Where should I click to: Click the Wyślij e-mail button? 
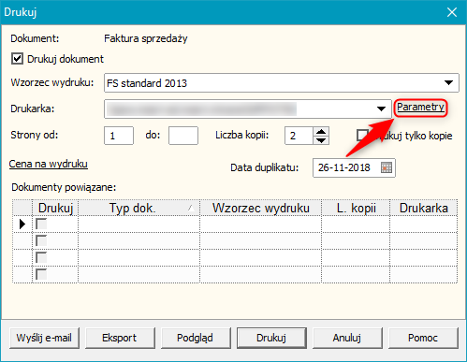coord(44,338)
